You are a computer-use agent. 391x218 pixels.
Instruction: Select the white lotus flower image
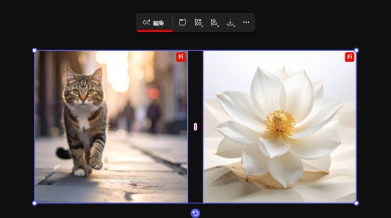280,127
